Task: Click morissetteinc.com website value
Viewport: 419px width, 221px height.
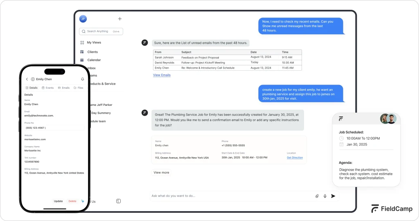Action: click(35, 139)
